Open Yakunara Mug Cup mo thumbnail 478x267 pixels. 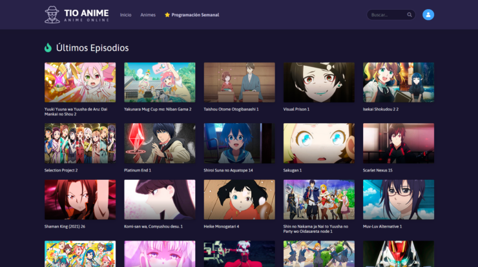(x=160, y=82)
